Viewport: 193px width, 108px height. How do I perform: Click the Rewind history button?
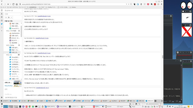click(x=8, y=4)
